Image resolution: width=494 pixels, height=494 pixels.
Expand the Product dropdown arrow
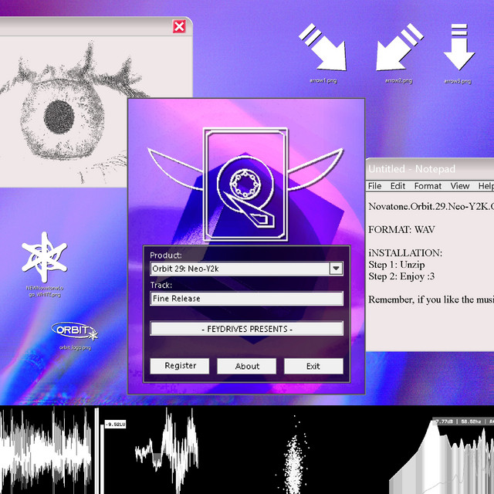pos(336,269)
